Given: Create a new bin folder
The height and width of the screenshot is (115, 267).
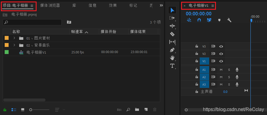Looking at the screenshot, I should pos(137,110).
